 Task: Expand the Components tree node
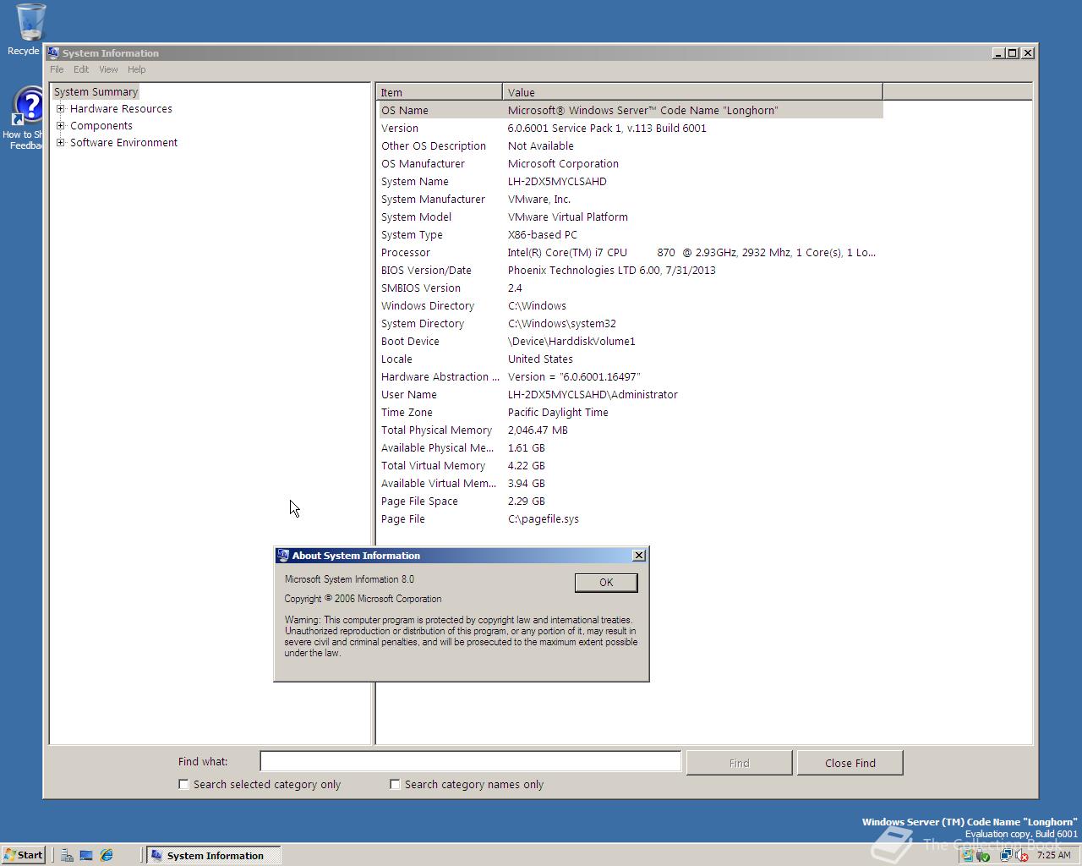61,126
